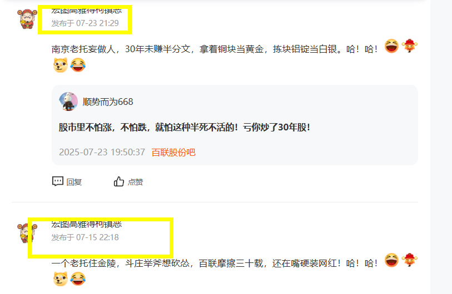Click the laughing emoji after first post text
452x294 pixels.
click(391, 46)
